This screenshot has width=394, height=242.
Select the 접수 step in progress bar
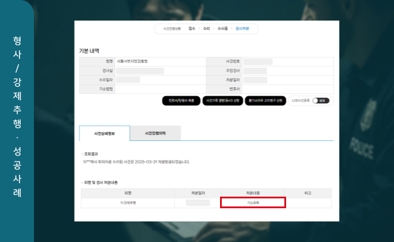click(192, 28)
